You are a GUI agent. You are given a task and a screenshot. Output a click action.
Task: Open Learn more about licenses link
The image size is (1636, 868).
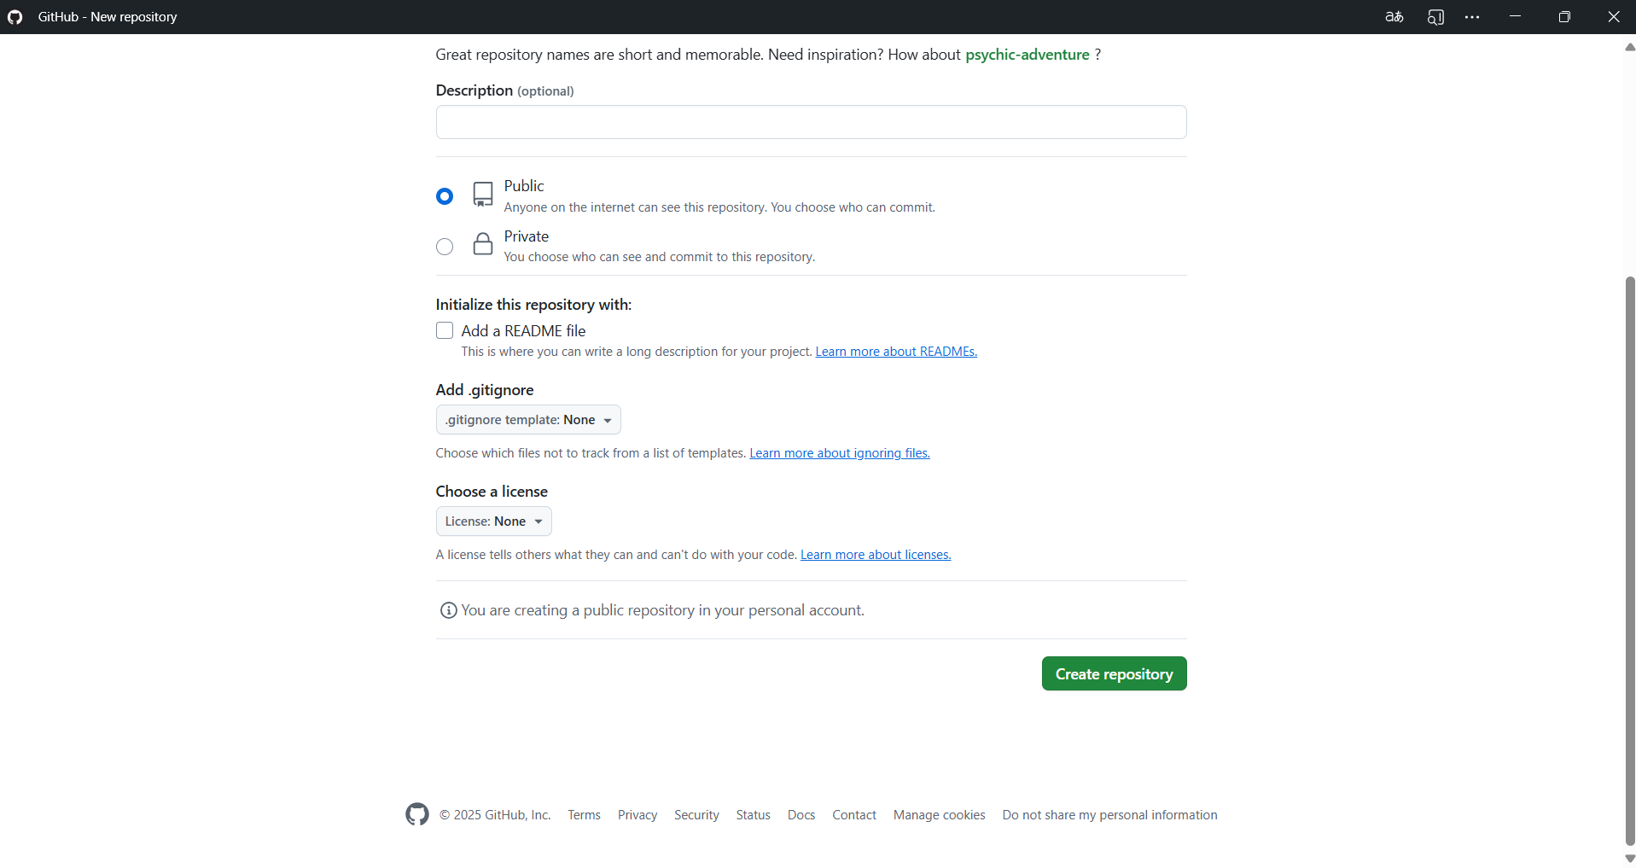point(876,555)
